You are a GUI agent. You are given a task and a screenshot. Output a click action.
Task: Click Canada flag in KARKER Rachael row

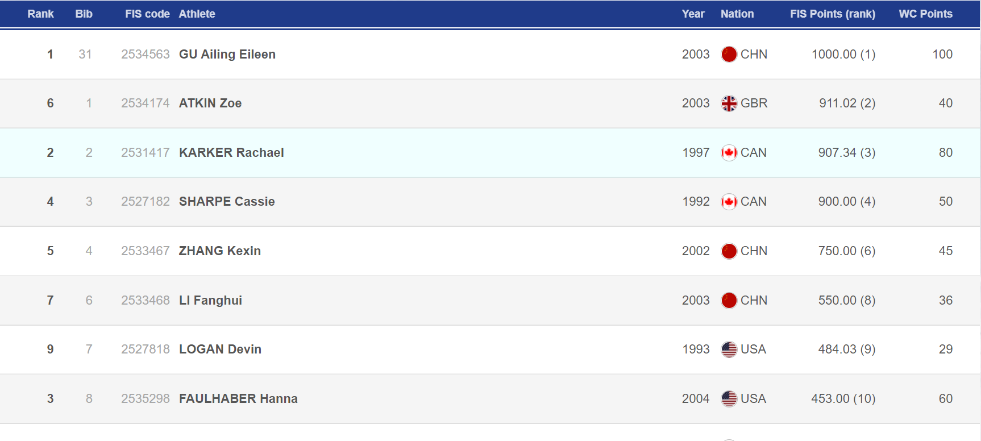click(x=729, y=153)
